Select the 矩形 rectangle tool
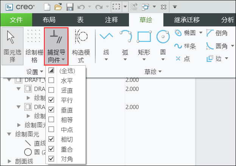This screenshot has width=236, height=166. (144, 45)
